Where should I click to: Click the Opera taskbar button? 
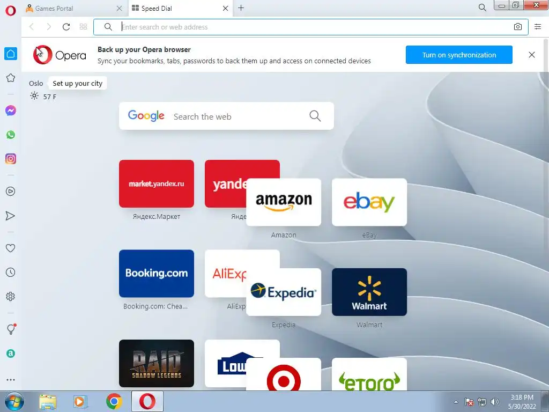147,401
